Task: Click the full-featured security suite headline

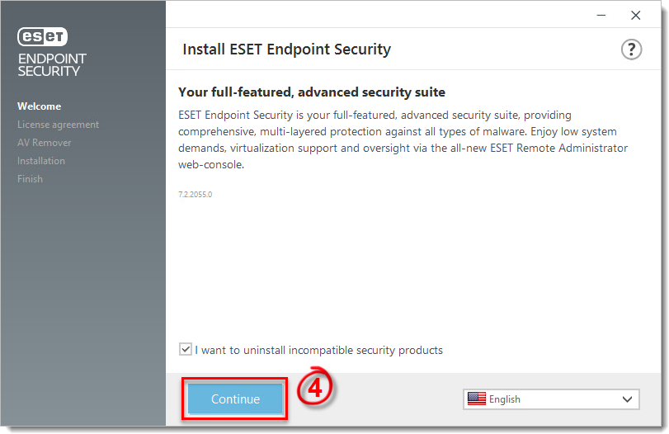Action: [312, 92]
